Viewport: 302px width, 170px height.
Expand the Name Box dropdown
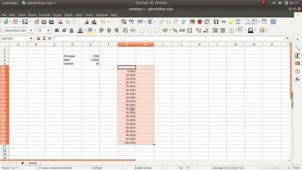[x=31, y=38]
